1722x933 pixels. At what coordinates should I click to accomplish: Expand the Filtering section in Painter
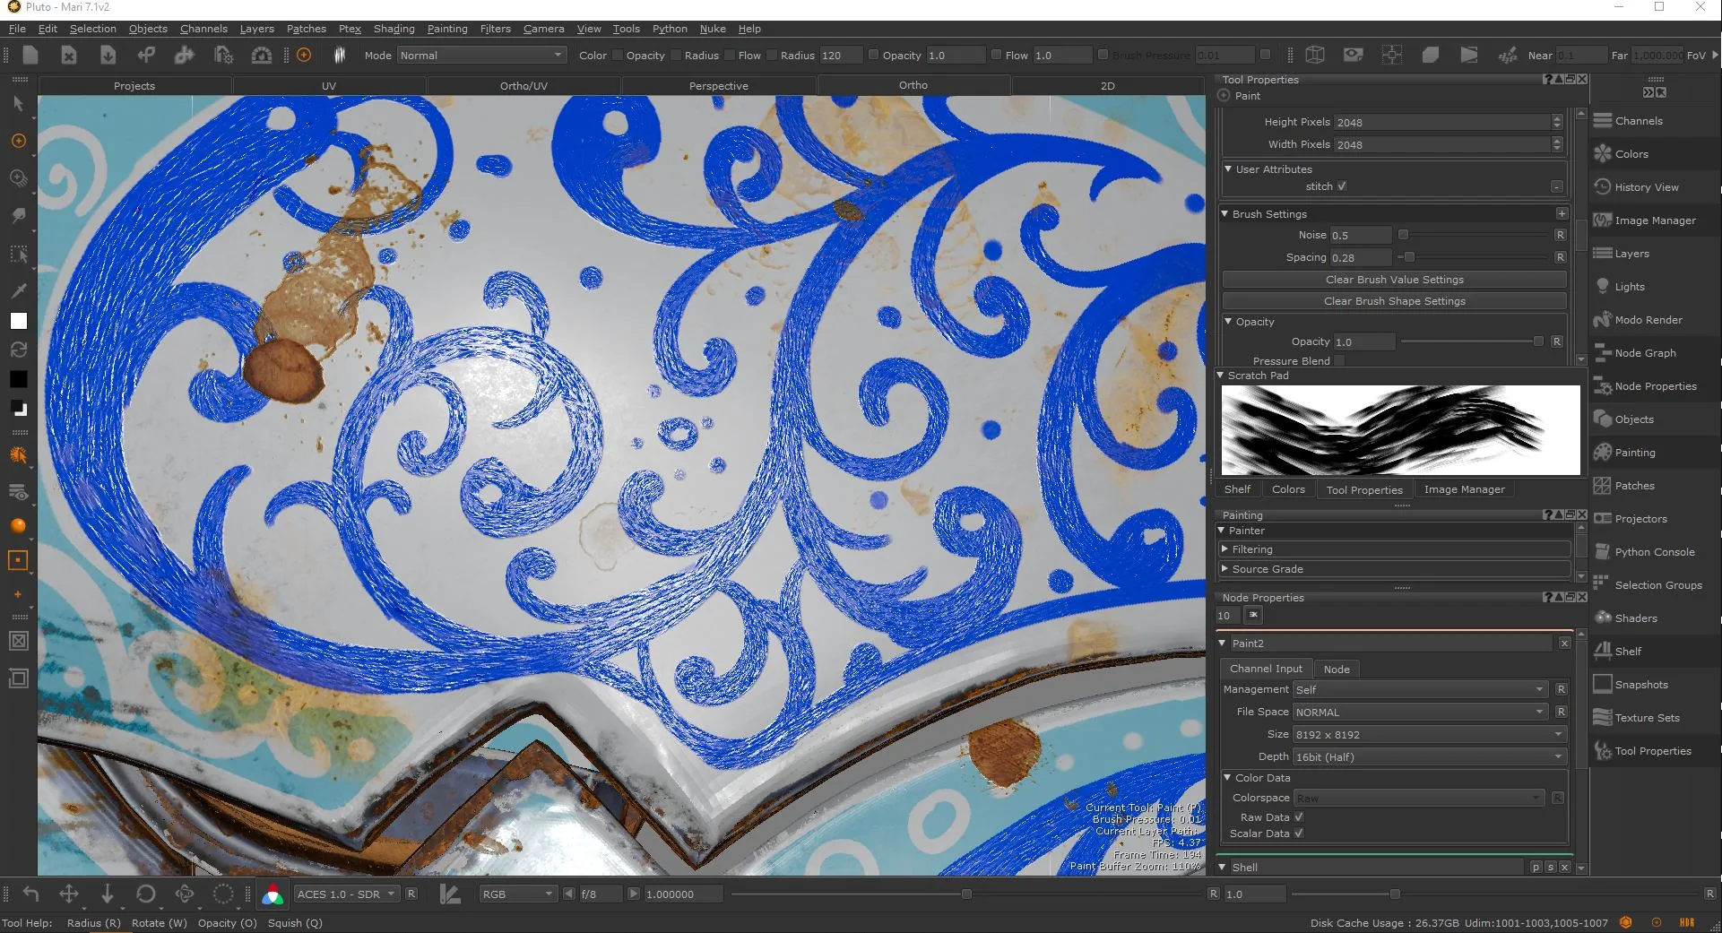pyautogui.click(x=1224, y=549)
